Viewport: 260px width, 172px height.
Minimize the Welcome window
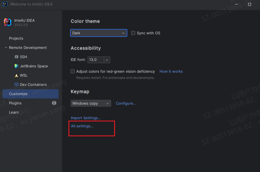(x=236, y=4)
